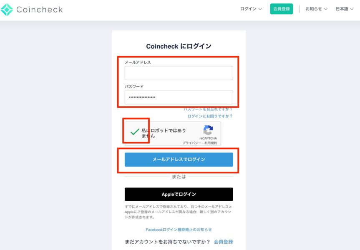Focus the パスワード input field
The width and height of the screenshot is (360, 250).
pos(179,97)
